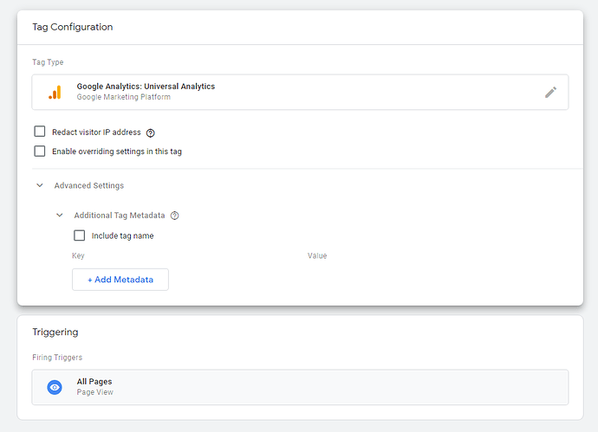Click the Triggering section heading
The width and height of the screenshot is (598, 432).
(55, 332)
